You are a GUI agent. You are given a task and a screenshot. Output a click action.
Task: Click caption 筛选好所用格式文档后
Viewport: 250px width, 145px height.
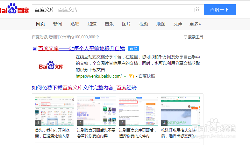(180, 133)
